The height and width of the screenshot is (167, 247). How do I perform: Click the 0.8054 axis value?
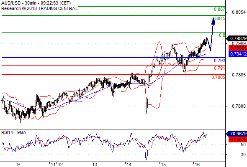coord(239,12)
